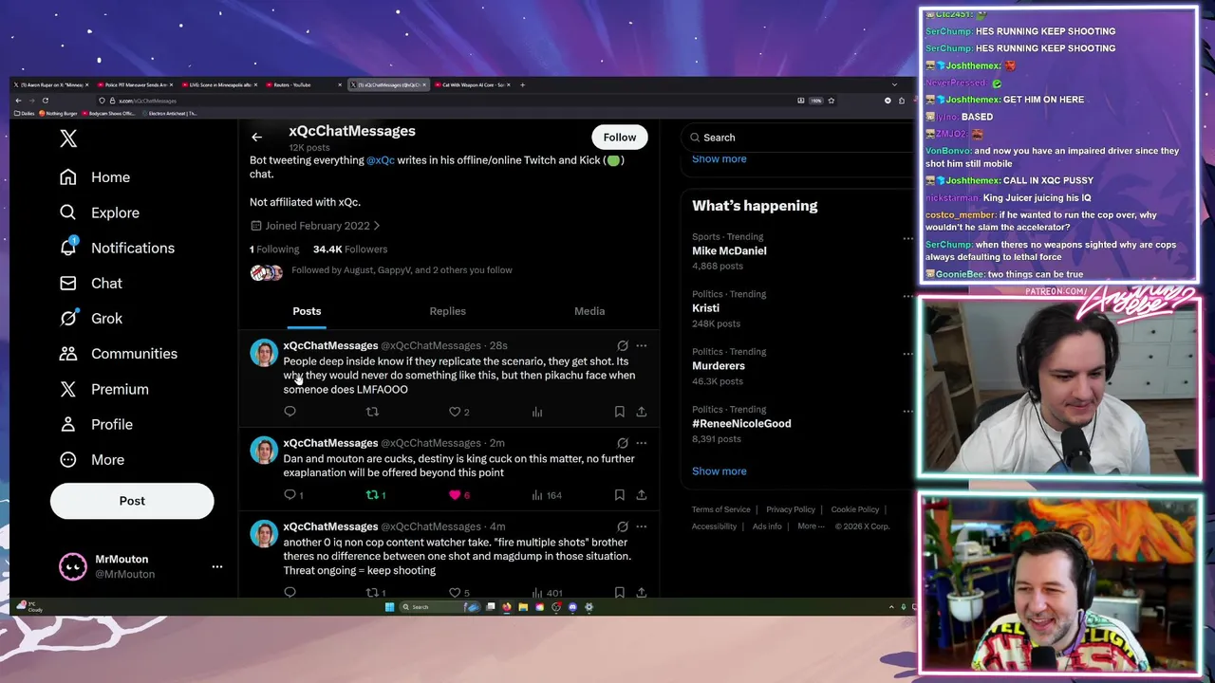
Task: Switch to Reuters - YouTube browser tab
Action: tap(304, 84)
